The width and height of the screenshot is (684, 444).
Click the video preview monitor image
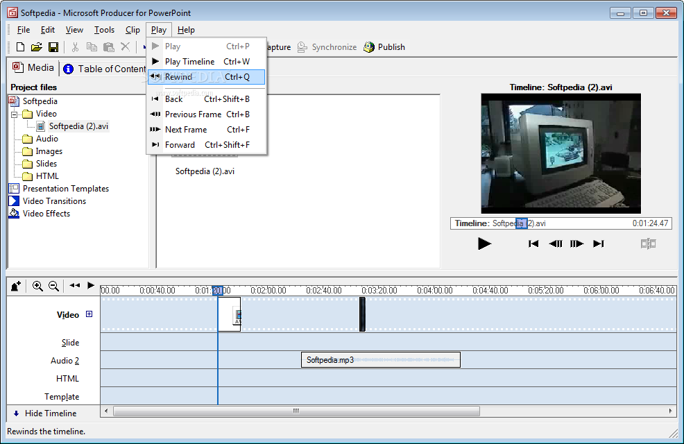tap(561, 153)
